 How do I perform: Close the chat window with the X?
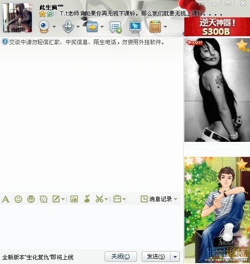(x=243, y=3)
